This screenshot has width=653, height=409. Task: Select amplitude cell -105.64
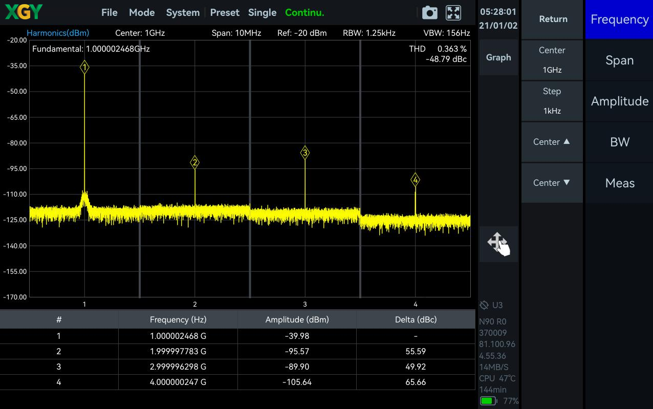[297, 382]
